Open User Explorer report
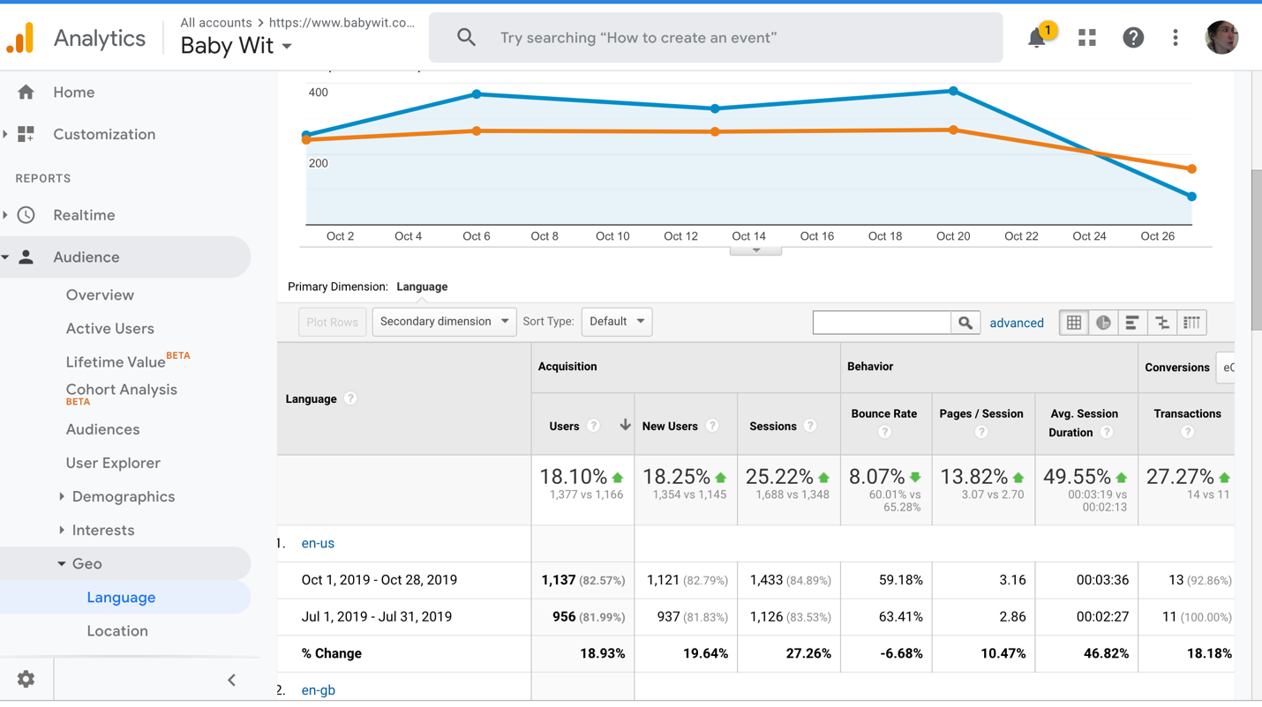This screenshot has width=1262, height=707. coord(113,463)
